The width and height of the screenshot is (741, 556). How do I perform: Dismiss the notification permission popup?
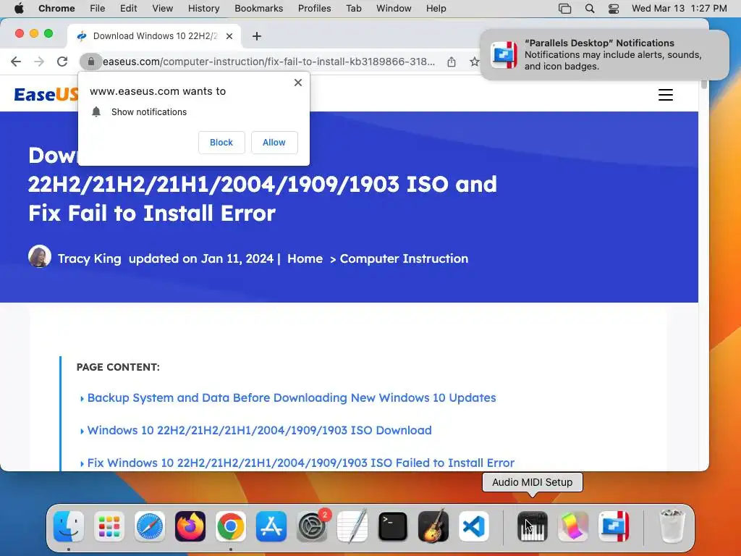tap(297, 83)
